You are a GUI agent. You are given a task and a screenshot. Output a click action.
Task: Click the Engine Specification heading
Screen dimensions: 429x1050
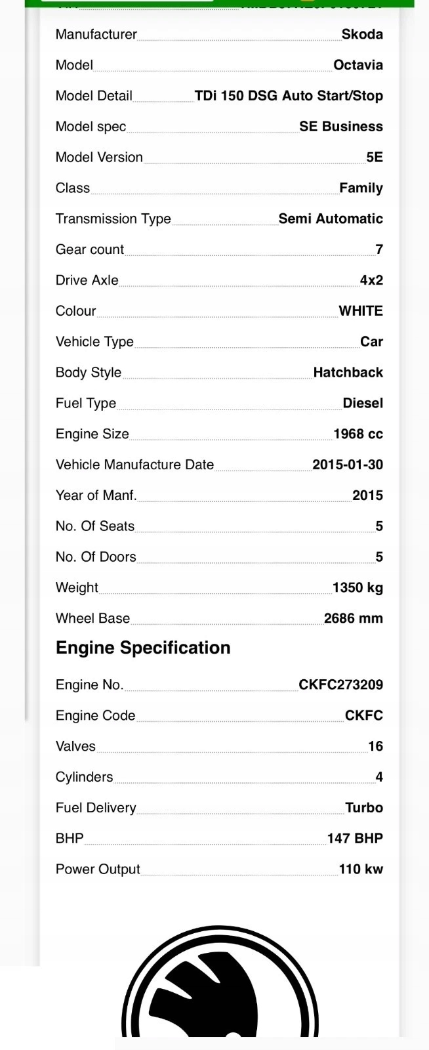pos(143,648)
